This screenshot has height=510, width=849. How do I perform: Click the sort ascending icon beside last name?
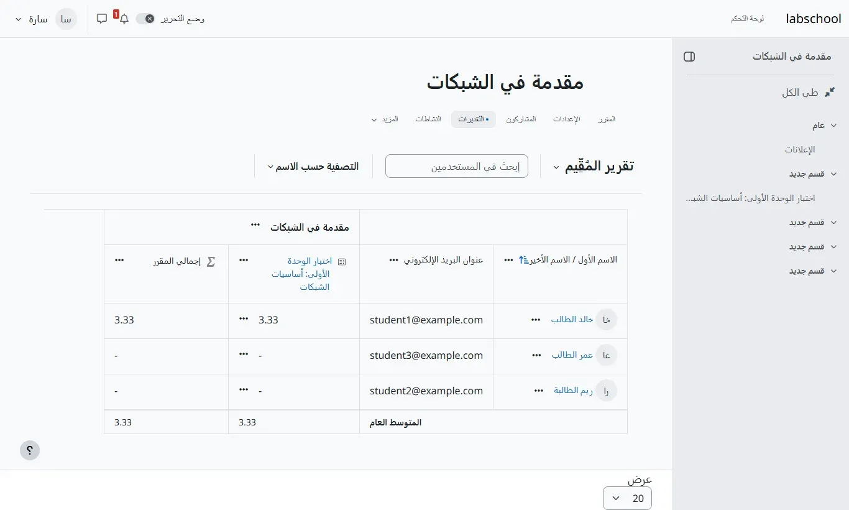523,260
